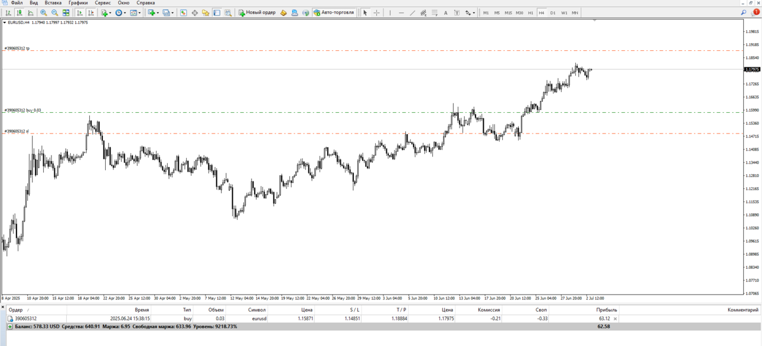762x346 pixels.
Task: Open the Сервис menu
Action: [x=103, y=3]
